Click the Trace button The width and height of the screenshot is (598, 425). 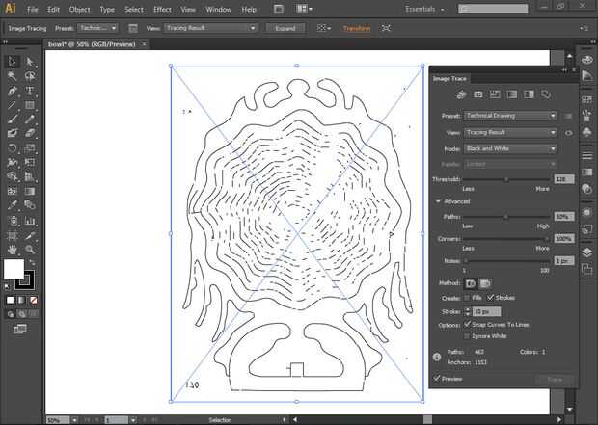pyautogui.click(x=555, y=380)
